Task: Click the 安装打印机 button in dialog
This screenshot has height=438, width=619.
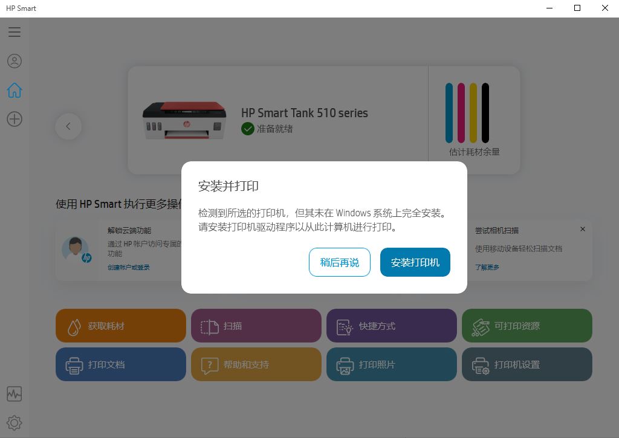Action: 415,262
